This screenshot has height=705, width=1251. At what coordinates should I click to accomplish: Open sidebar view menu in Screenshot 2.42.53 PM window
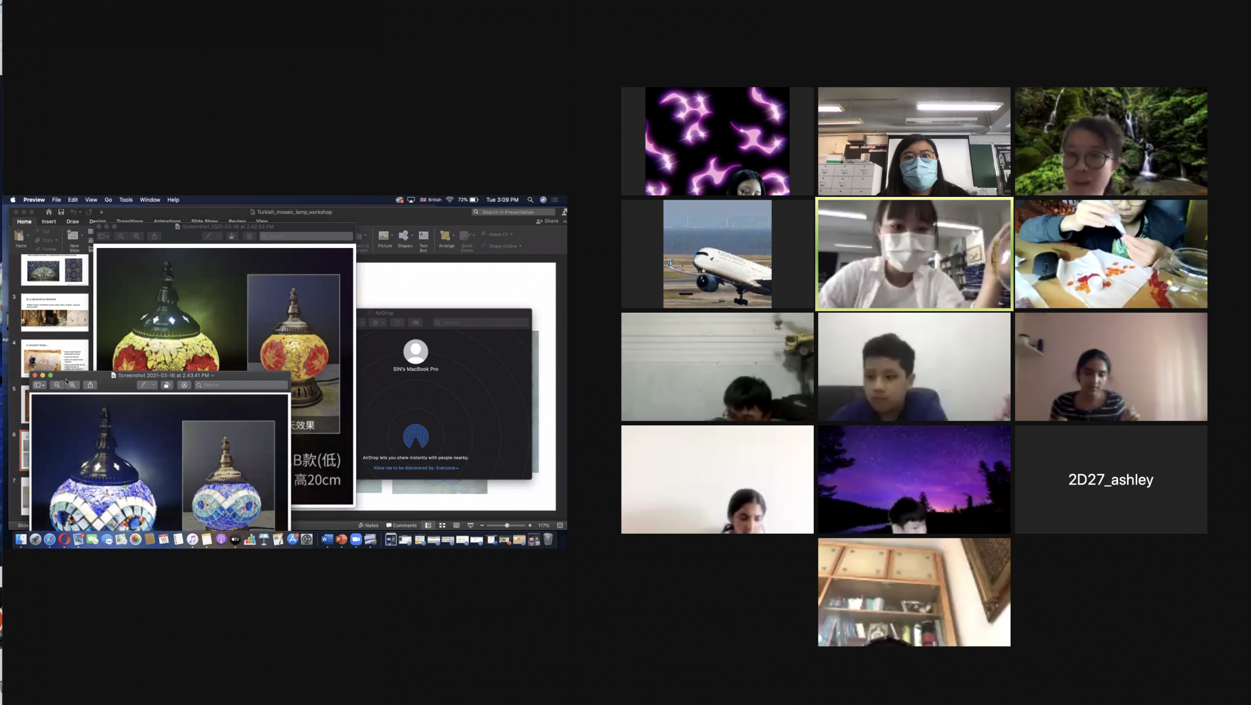coord(103,236)
